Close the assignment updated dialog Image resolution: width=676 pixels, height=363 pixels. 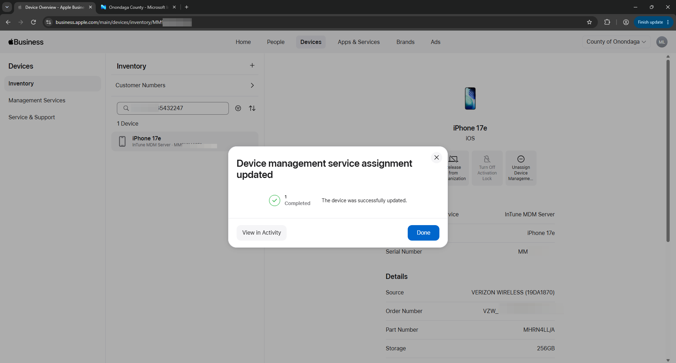(436, 158)
